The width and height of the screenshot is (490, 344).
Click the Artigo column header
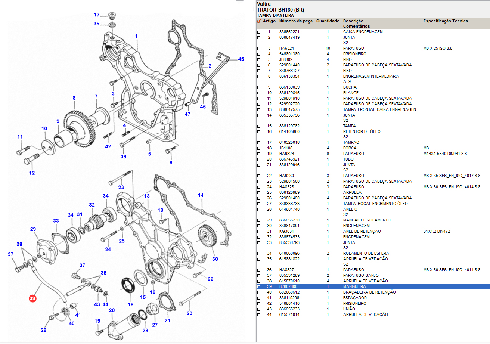(x=269, y=21)
